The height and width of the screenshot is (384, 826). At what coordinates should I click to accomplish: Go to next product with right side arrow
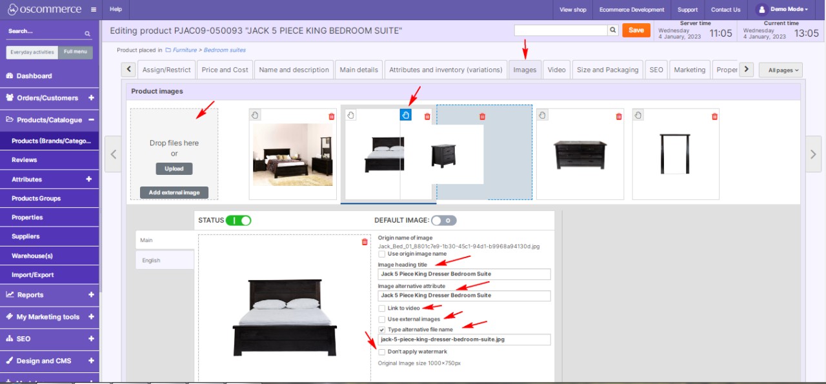click(x=813, y=154)
